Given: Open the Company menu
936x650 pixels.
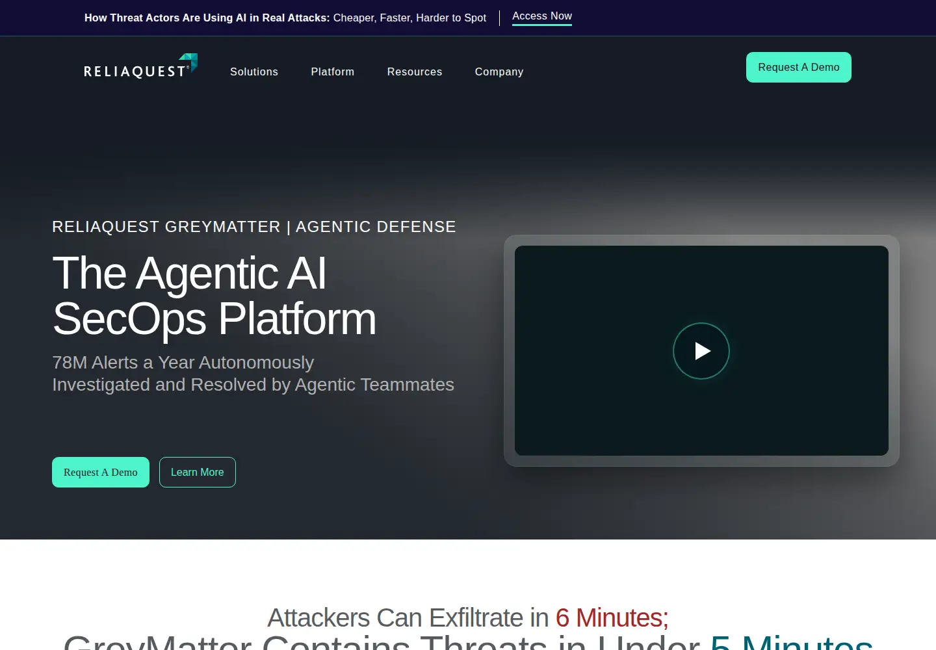Looking at the screenshot, I should coord(499,71).
